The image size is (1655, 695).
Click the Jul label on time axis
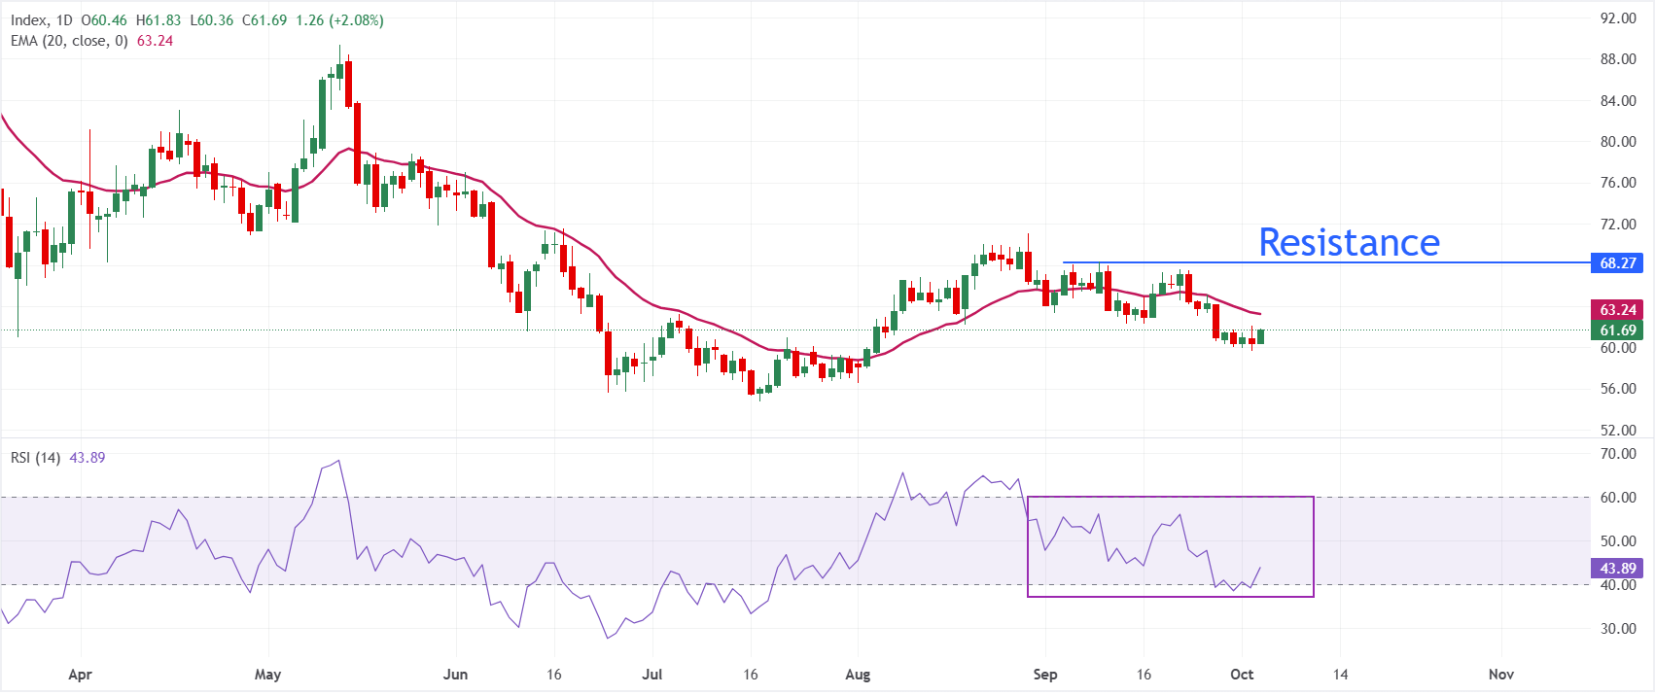click(x=652, y=675)
